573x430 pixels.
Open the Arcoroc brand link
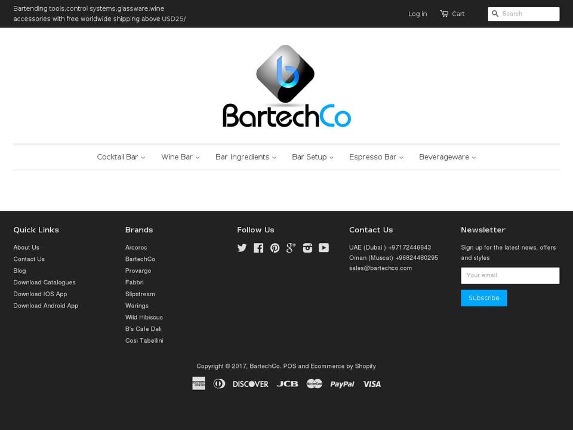coord(136,247)
